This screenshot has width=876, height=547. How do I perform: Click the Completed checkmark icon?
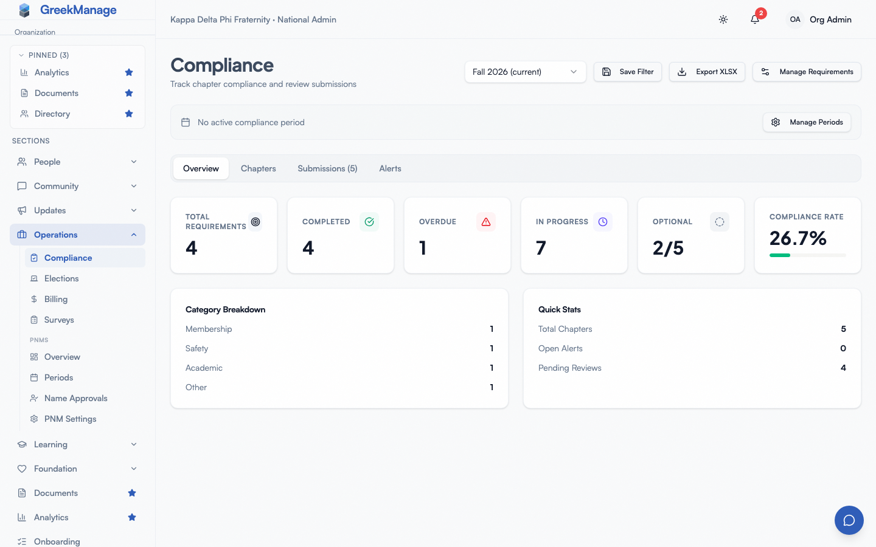click(369, 222)
